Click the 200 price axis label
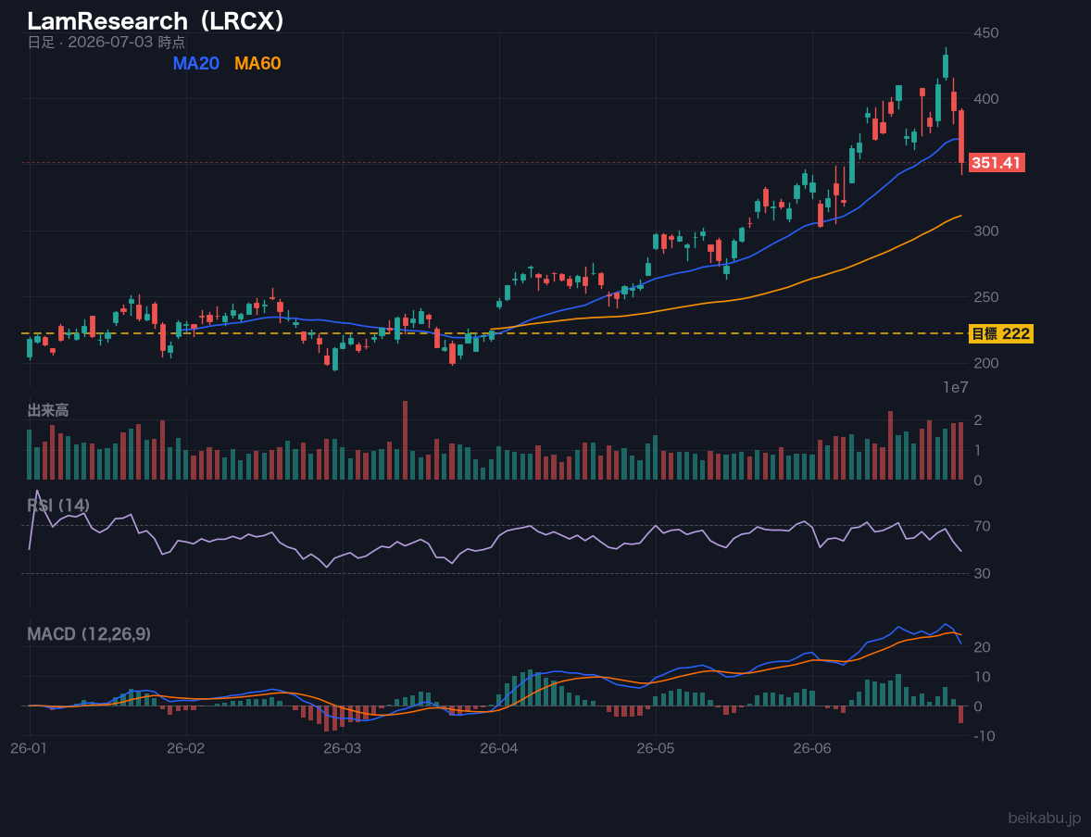1091x837 pixels. pos(986,363)
